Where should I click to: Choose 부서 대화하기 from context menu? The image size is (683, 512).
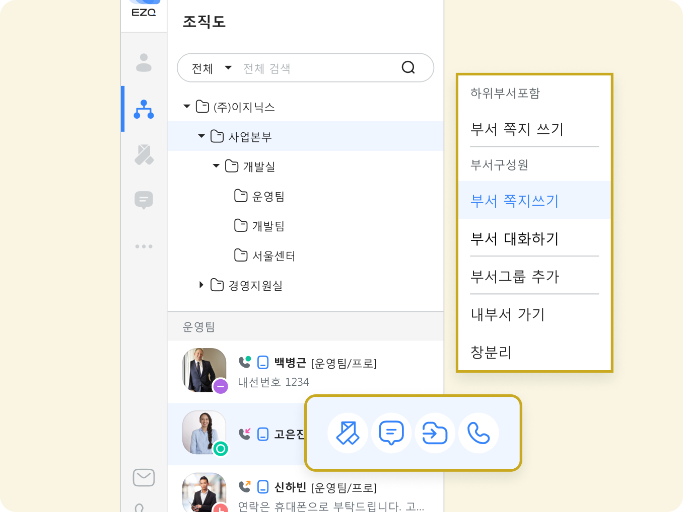point(534,238)
